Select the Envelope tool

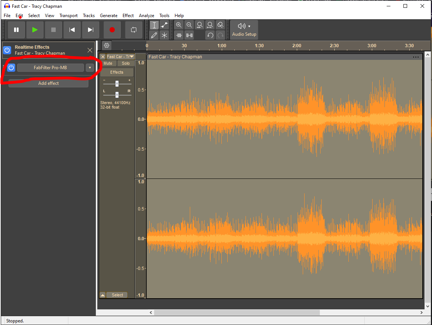click(x=164, y=25)
